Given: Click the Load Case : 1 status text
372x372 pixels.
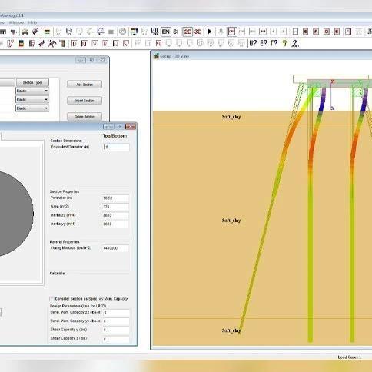Looking at the screenshot, I should point(350,357).
